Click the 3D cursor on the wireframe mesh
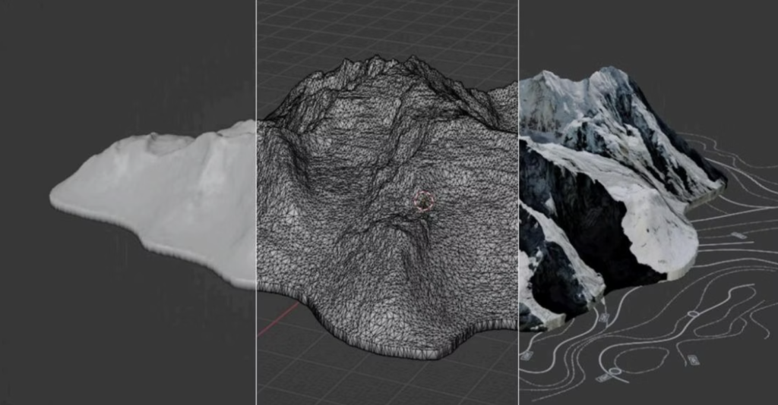Image resolution: width=778 pixels, height=405 pixels. (424, 201)
